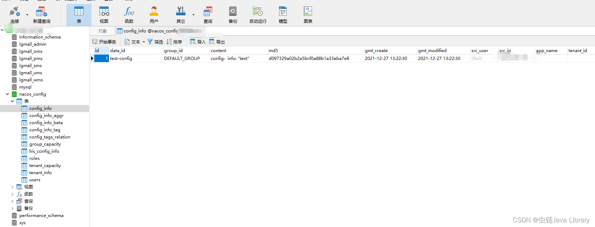Select the Table (表) toolbar icon
Viewport: 595px width, 227px height.
coord(79,15)
